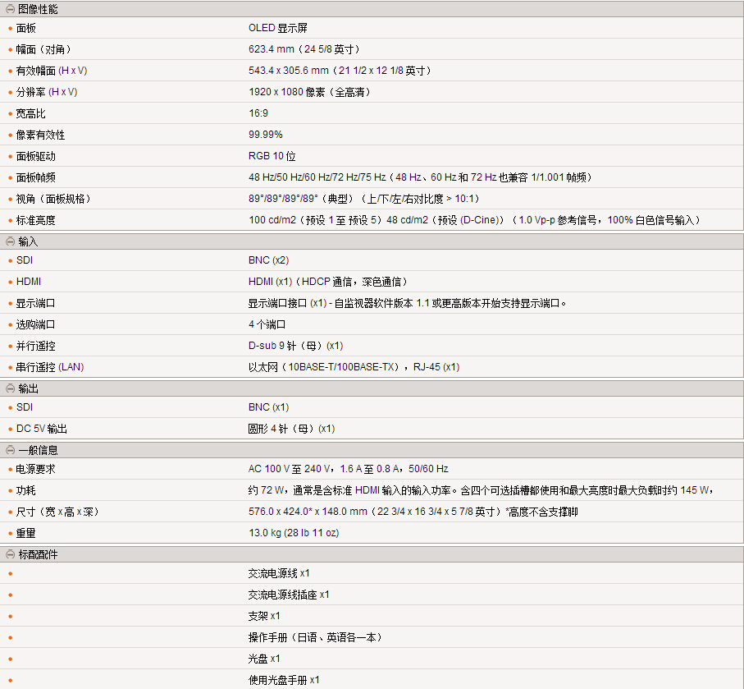Image resolution: width=744 pixels, height=689 pixels.
Task: Select the 标配配件 section header text
Action: [x=38, y=554]
